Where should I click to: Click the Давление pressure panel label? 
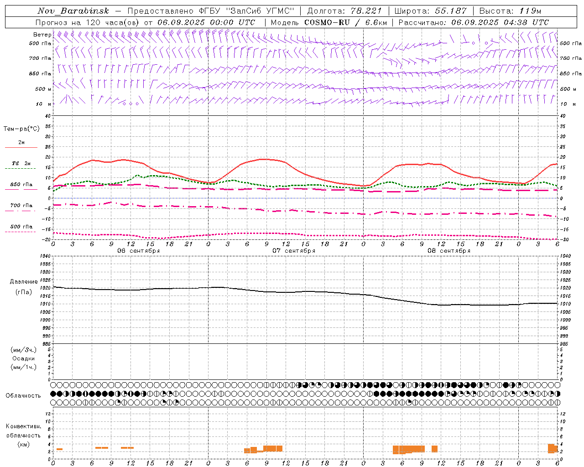pos(24,282)
